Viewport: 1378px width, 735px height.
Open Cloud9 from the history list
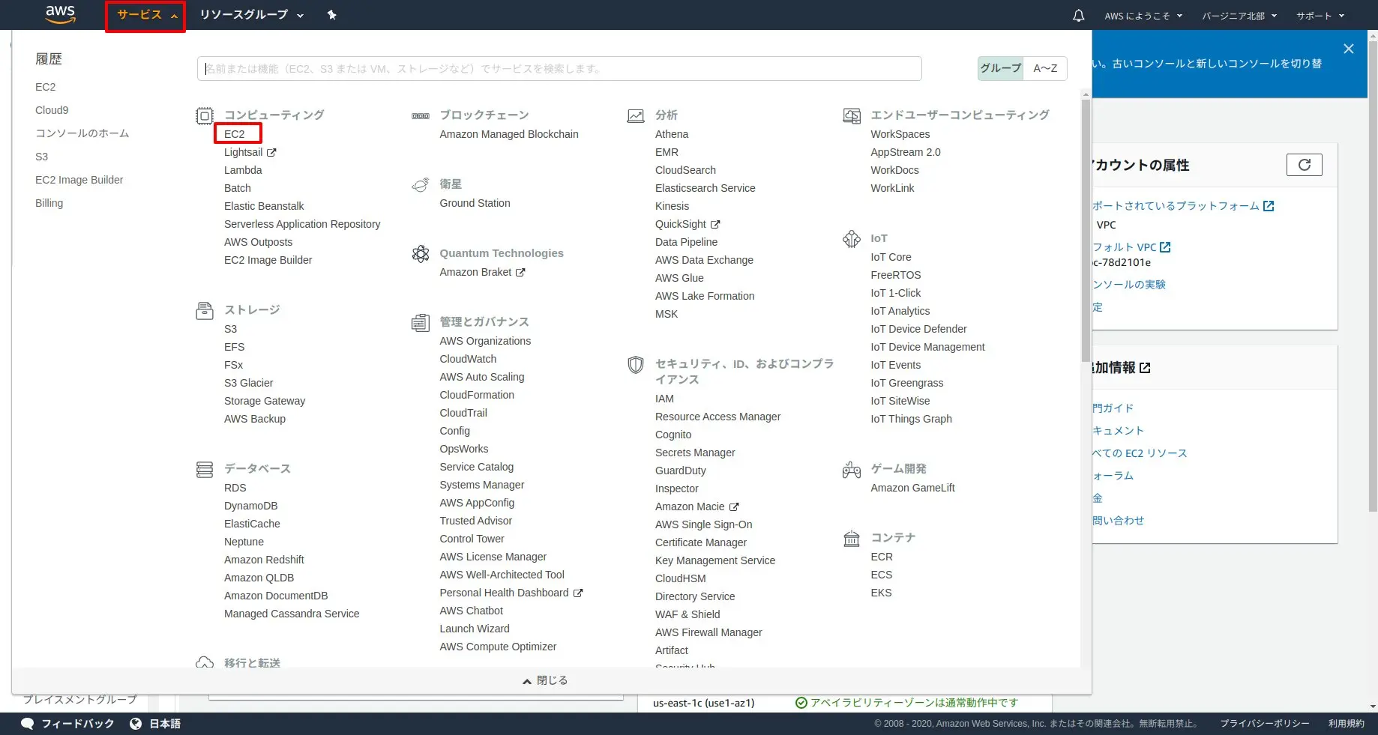[x=52, y=110]
